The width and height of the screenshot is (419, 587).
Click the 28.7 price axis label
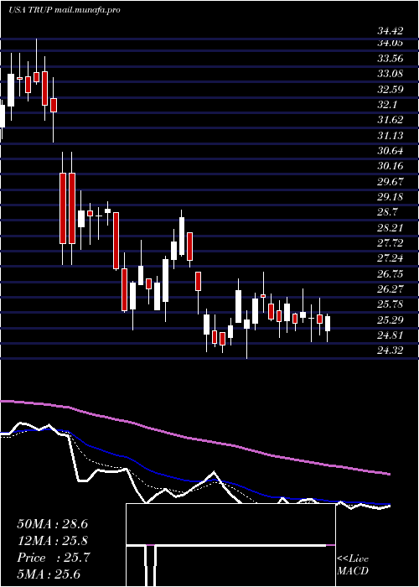tap(387, 212)
